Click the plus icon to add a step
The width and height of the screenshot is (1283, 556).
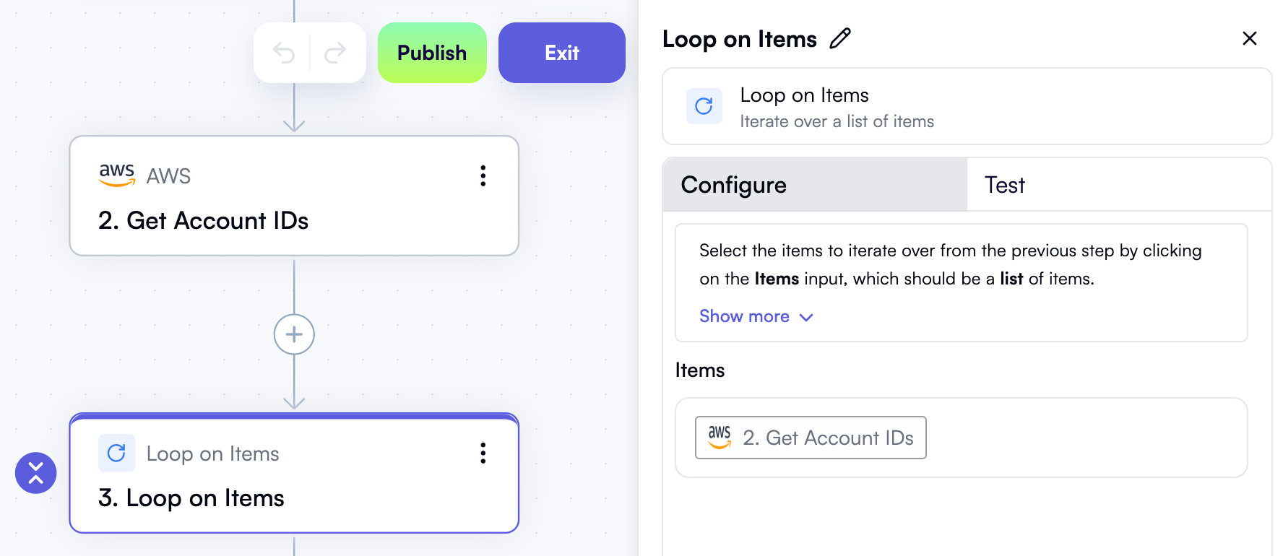point(293,334)
